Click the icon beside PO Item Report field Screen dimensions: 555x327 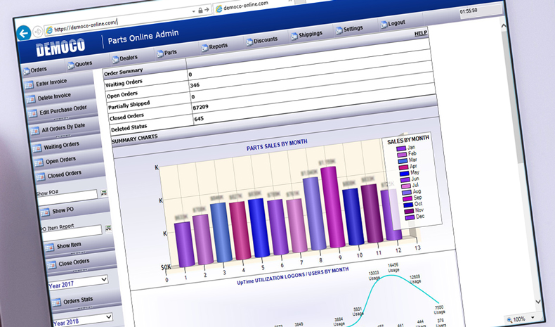[x=107, y=229]
